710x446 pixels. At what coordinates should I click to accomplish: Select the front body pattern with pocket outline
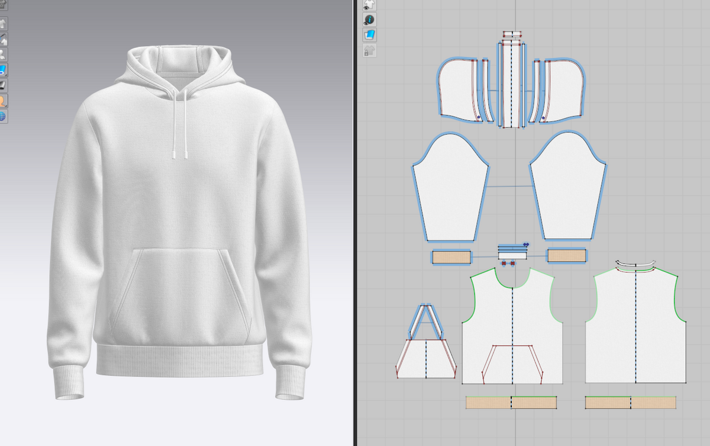pos(512,326)
